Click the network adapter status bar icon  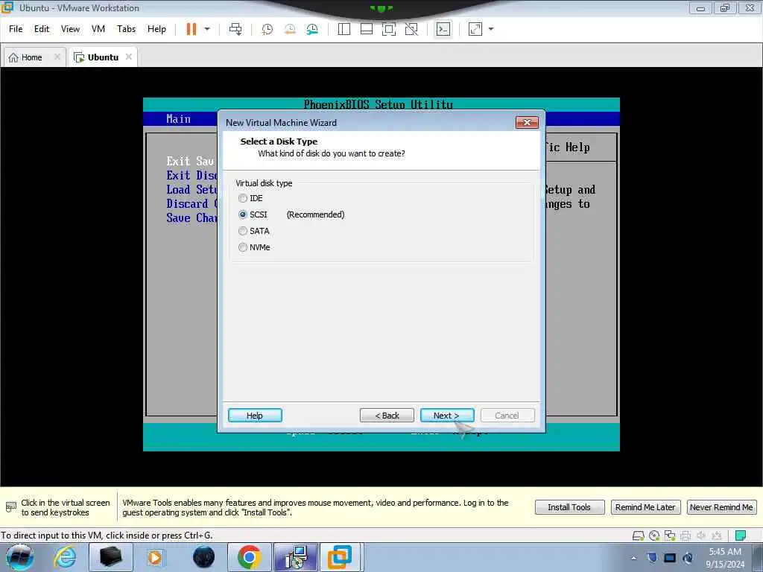(x=670, y=536)
